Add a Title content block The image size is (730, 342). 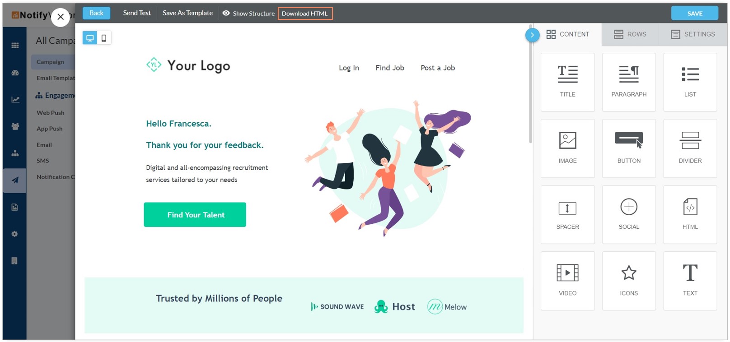567,82
